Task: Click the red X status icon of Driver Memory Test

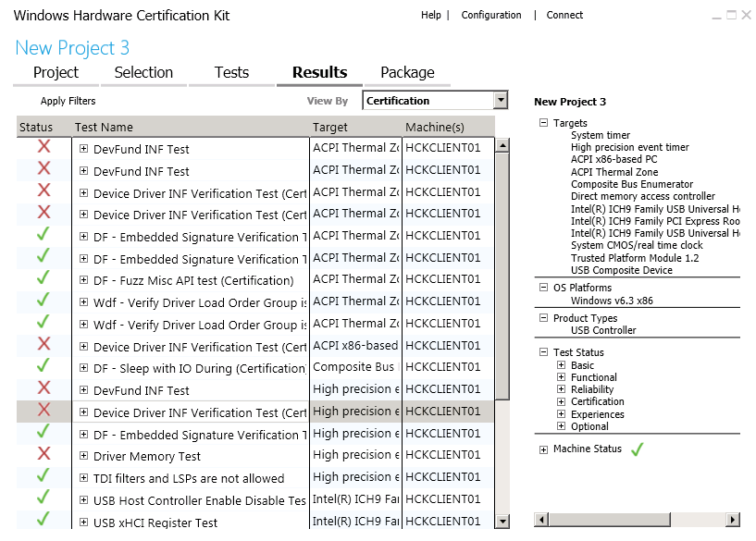Action: (43, 453)
